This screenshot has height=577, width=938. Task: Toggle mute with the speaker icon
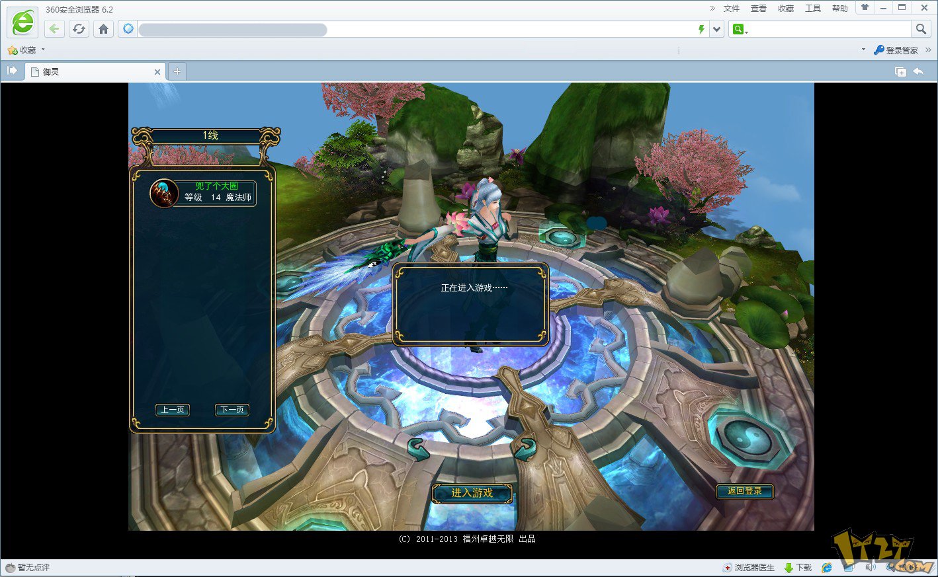tap(871, 567)
